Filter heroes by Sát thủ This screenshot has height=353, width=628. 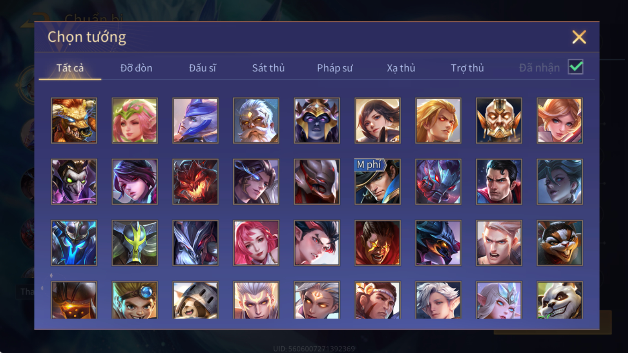pos(268,68)
